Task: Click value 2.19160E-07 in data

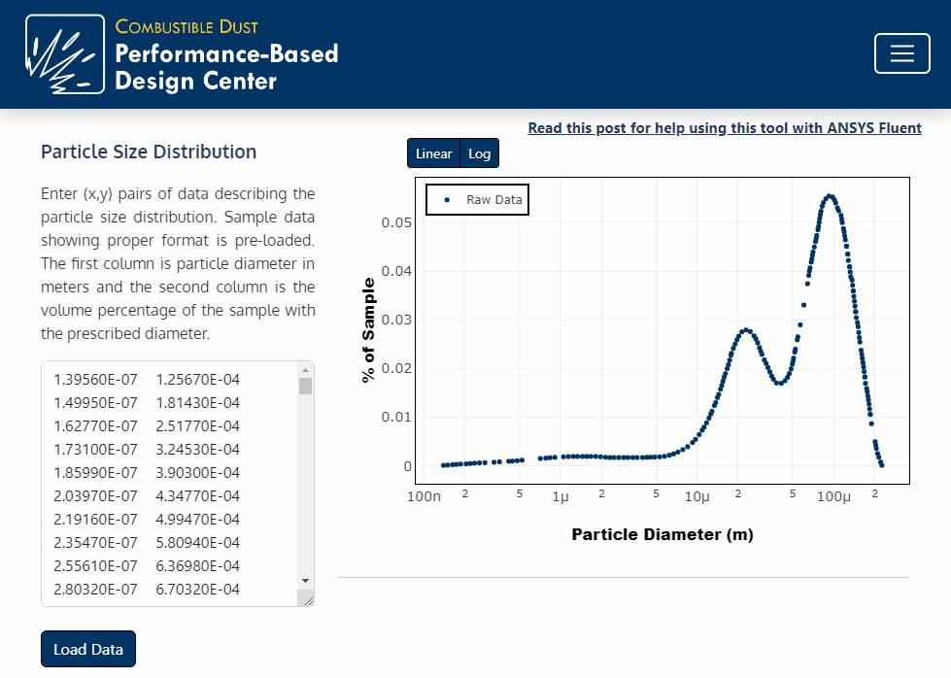Action: click(x=96, y=519)
